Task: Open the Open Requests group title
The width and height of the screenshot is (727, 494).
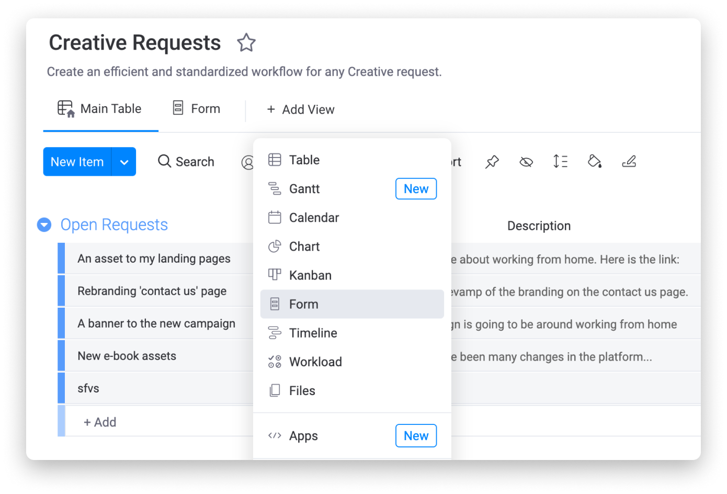Action: coord(114,224)
